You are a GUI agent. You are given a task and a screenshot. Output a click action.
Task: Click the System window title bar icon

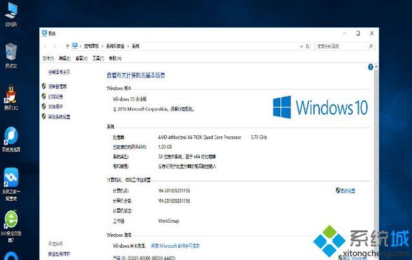point(44,33)
